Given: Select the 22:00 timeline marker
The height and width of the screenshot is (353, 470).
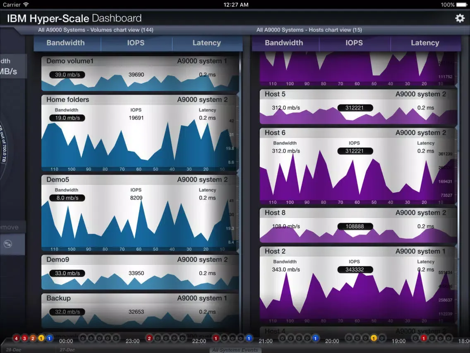Looking at the screenshot, I should 199,341.
